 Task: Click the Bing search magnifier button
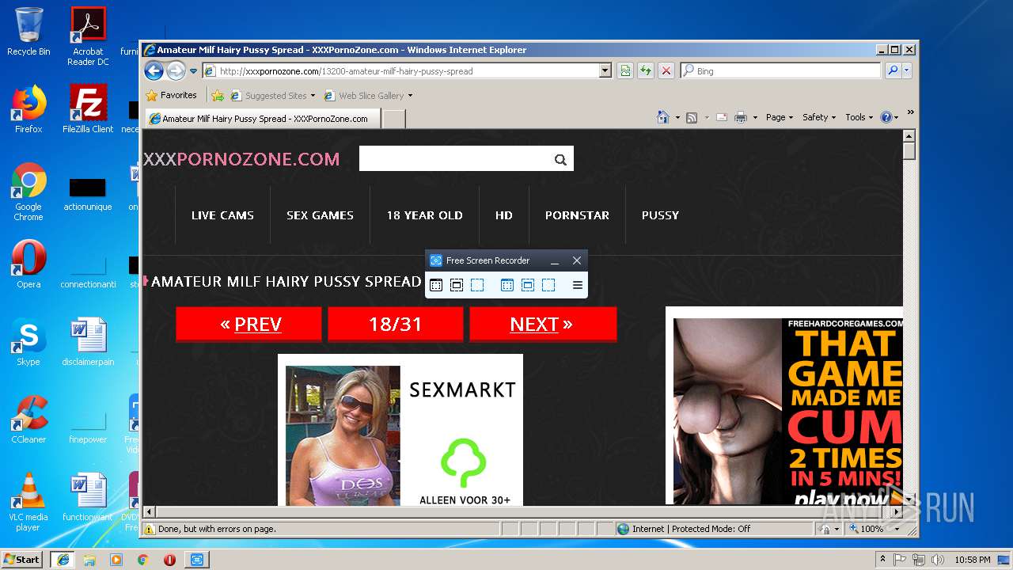point(893,71)
